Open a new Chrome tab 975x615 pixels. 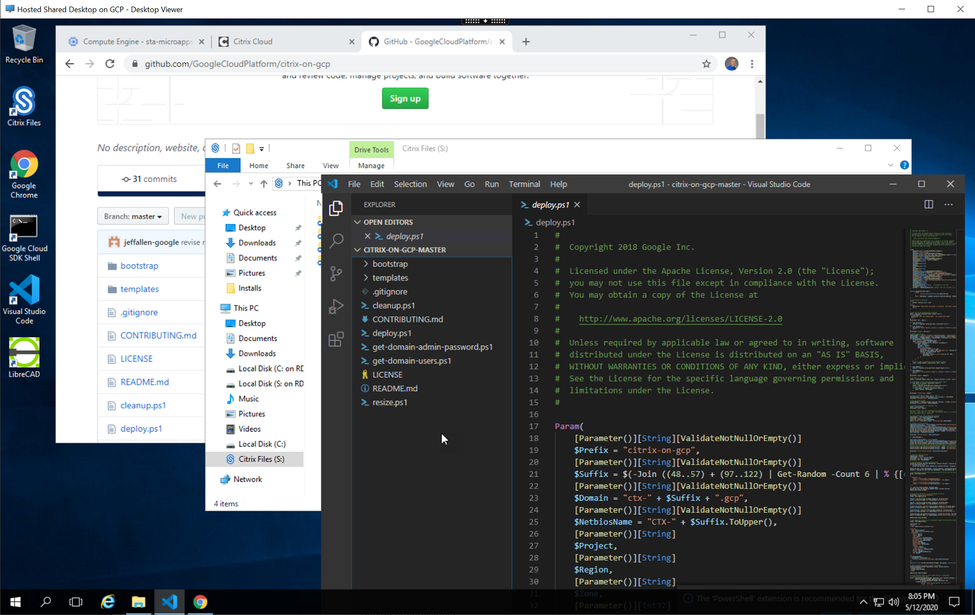coord(526,42)
